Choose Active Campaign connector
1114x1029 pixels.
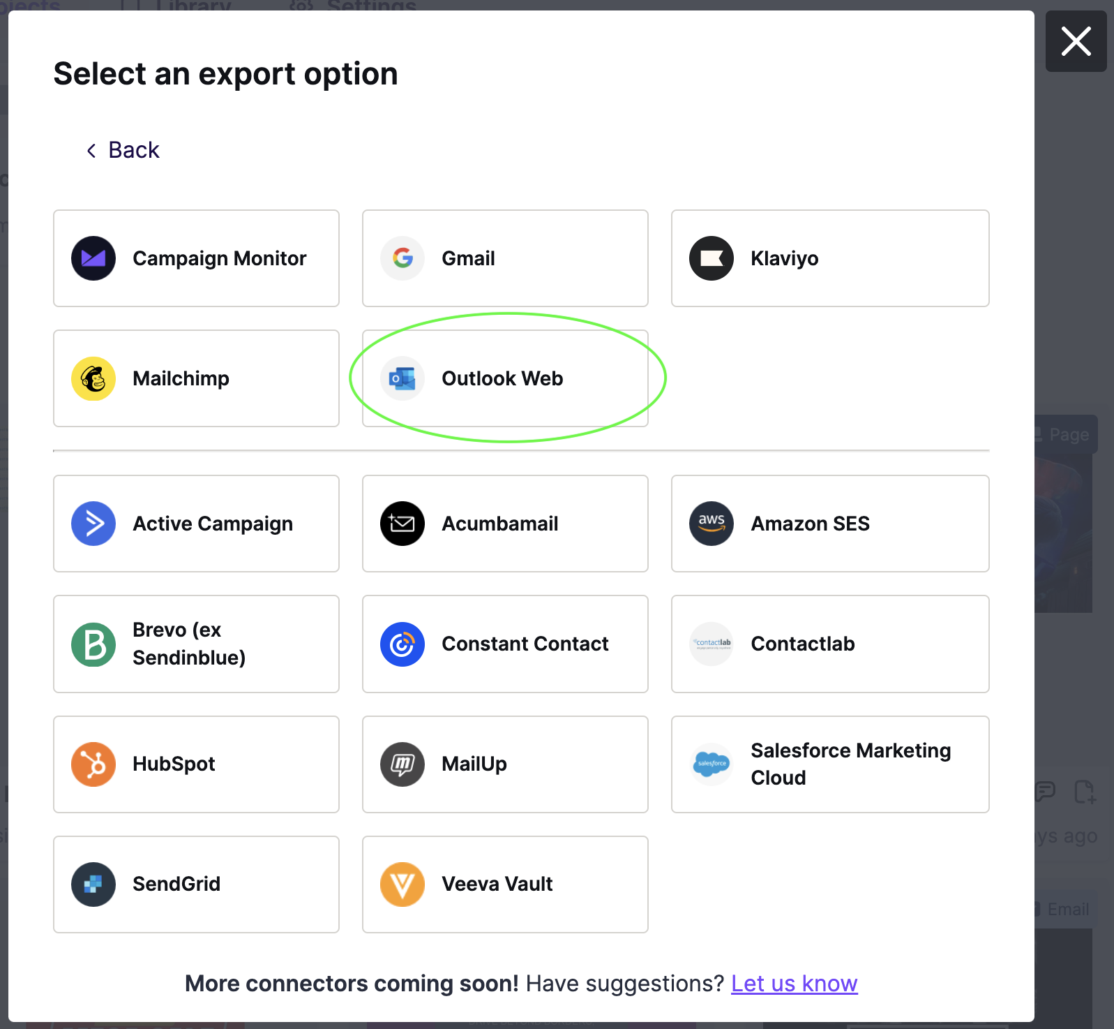pyautogui.click(x=196, y=524)
